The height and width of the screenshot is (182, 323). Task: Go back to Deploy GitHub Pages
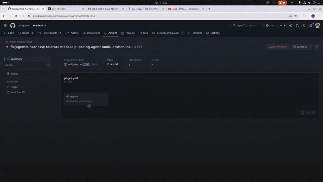coord(19,42)
